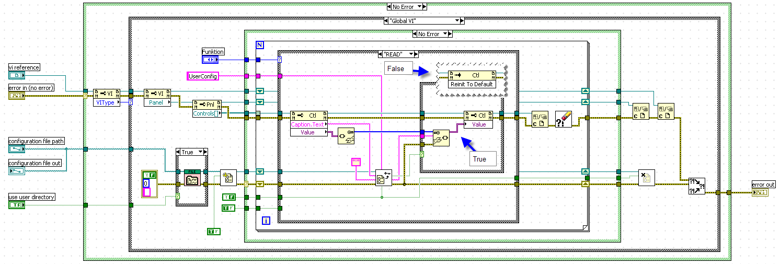Click the Variant To Flattened String node beside Value
Viewport: 780px width, 264px height.
[346, 135]
